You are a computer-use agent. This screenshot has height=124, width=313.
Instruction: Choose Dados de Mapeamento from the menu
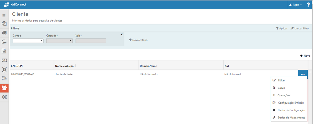pyautogui.click(x=289, y=118)
